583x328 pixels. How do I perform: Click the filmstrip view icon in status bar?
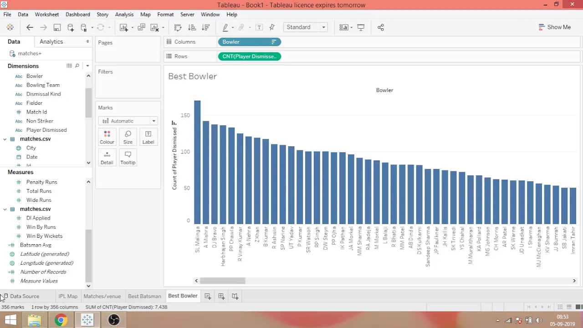click(569, 307)
